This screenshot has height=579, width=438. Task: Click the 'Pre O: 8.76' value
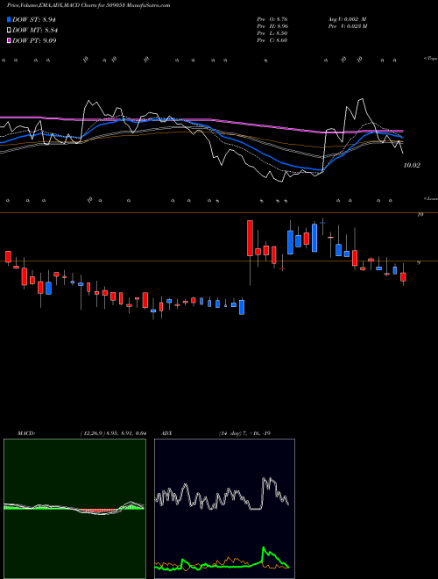[x=272, y=19]
